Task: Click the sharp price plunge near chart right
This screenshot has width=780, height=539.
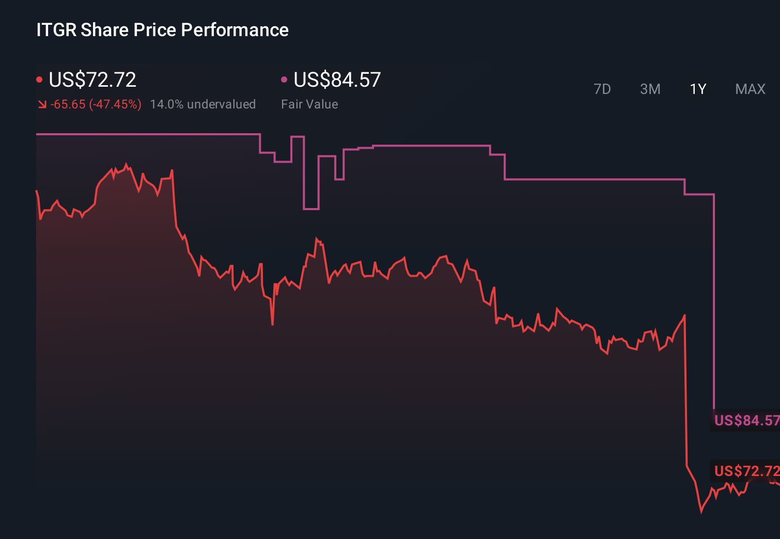Action: (686, 387)
